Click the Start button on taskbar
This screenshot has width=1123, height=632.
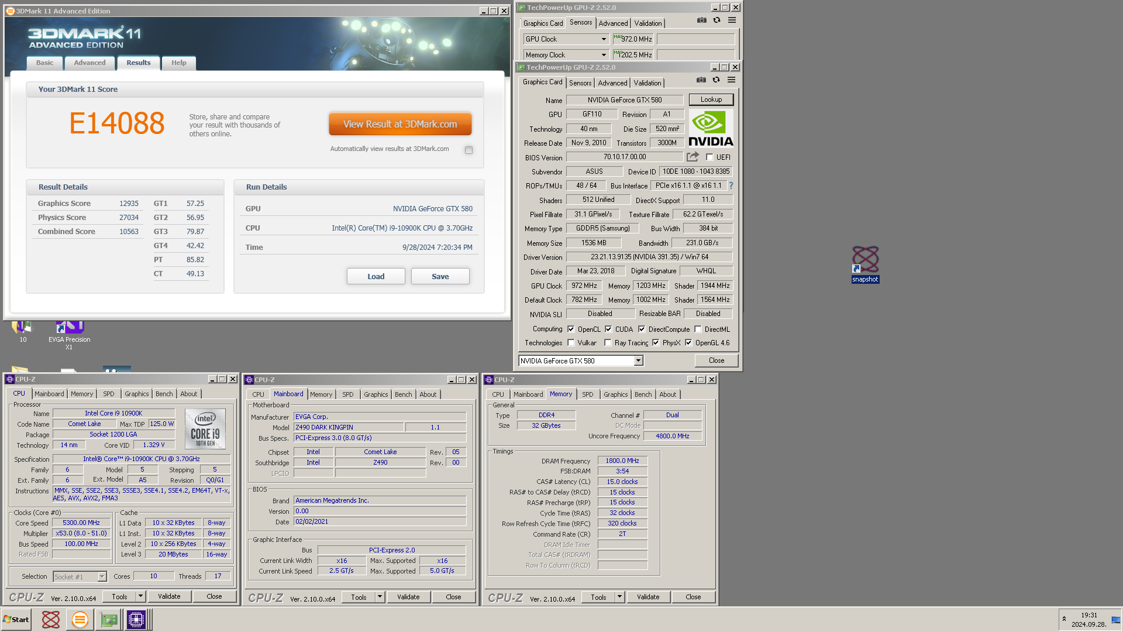16,620
